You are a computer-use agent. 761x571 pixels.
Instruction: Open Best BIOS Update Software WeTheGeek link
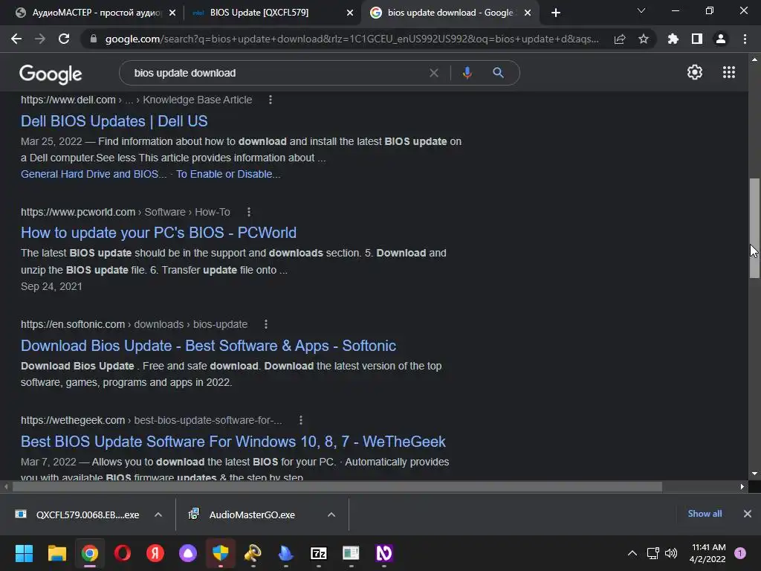233,442
